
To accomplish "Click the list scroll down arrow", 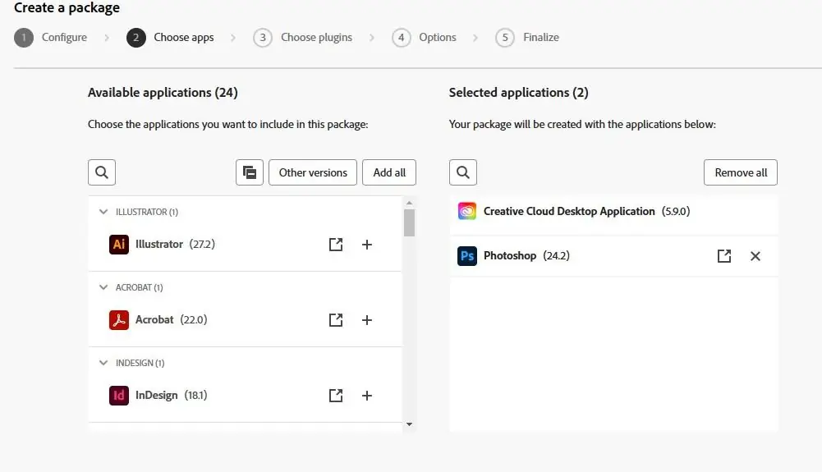I will point(410,424).
